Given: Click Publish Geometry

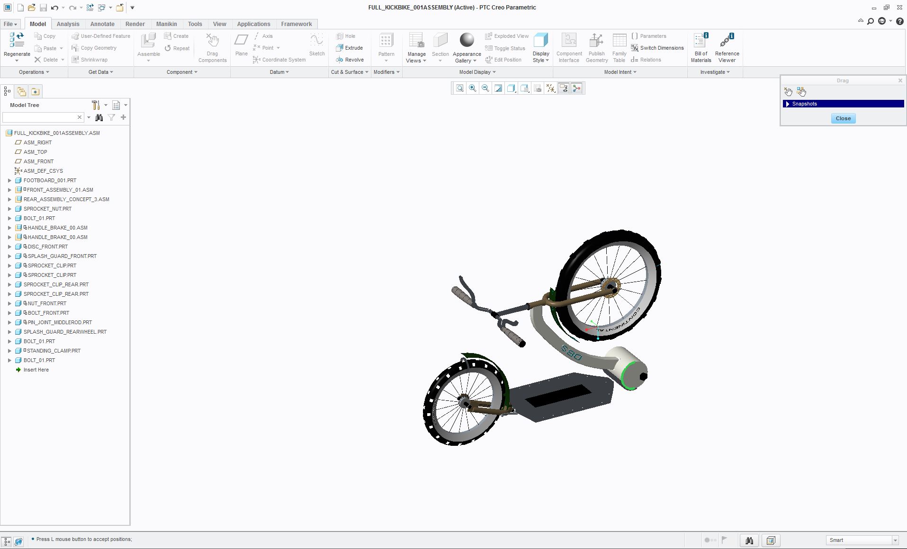Looking at the screenshot, I should (596, 47).
